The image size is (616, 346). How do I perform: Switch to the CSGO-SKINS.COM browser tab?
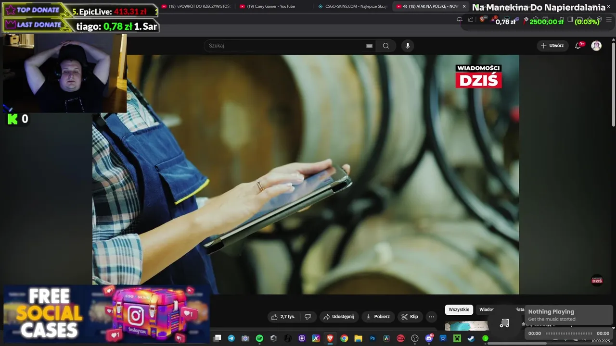353,6
